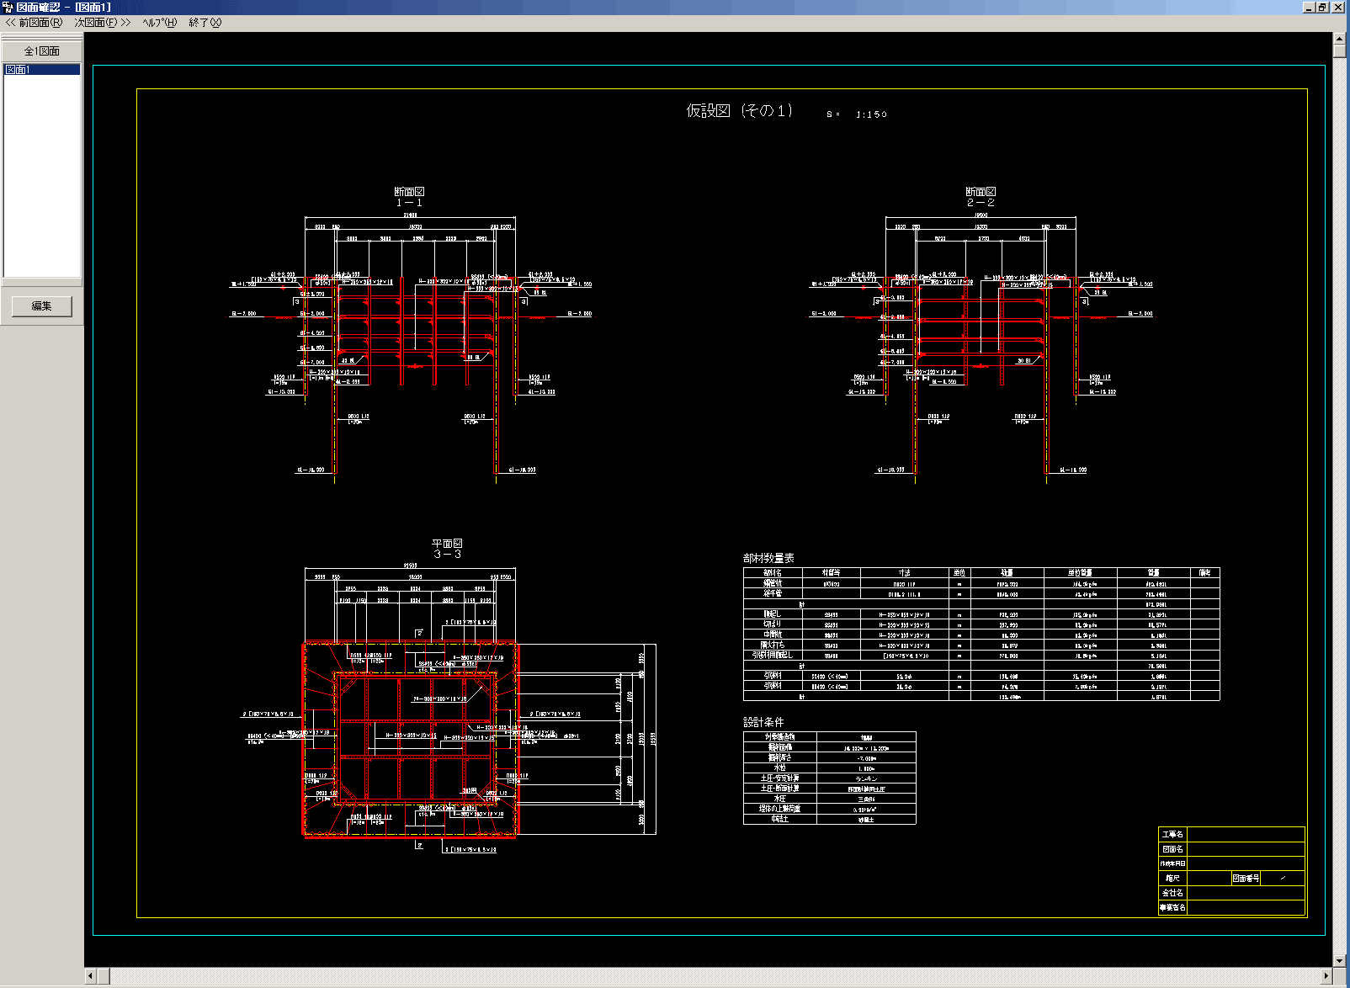Open the 前図面(R) previous drawing menu
1350x988 pixels.
(x=34, y=23)
